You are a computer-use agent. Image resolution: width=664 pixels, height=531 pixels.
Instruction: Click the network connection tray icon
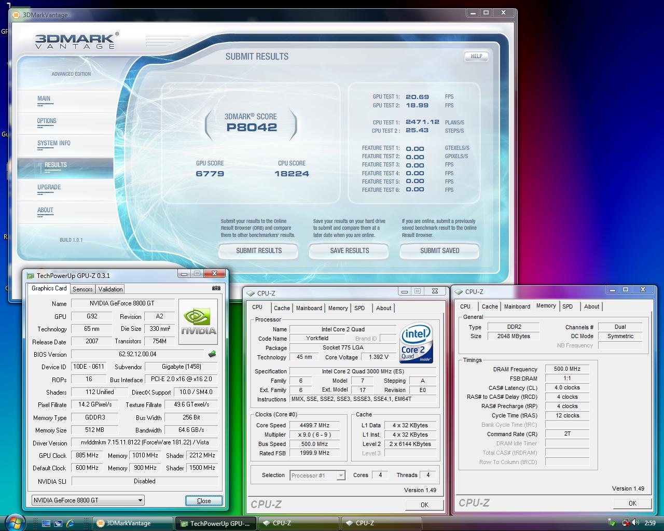(x=626, y=523)
